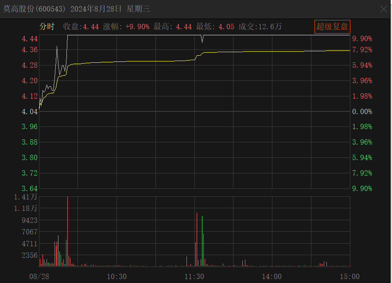This screenshot has height=283, width=392.
Task: Click the 3.64 lowest price axis label
Action: [30, 188]
